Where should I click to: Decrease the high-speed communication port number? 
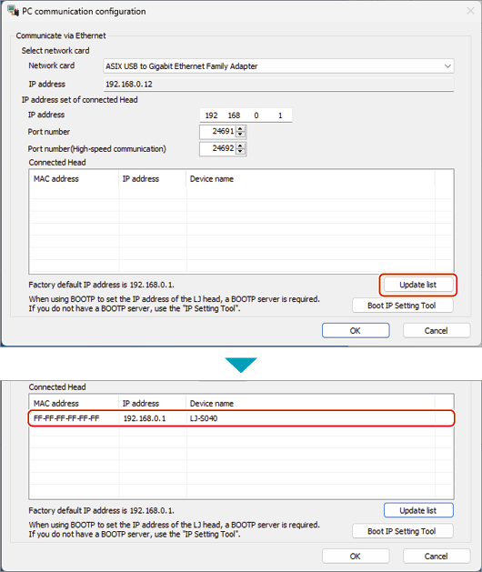(x=240, y=151)
